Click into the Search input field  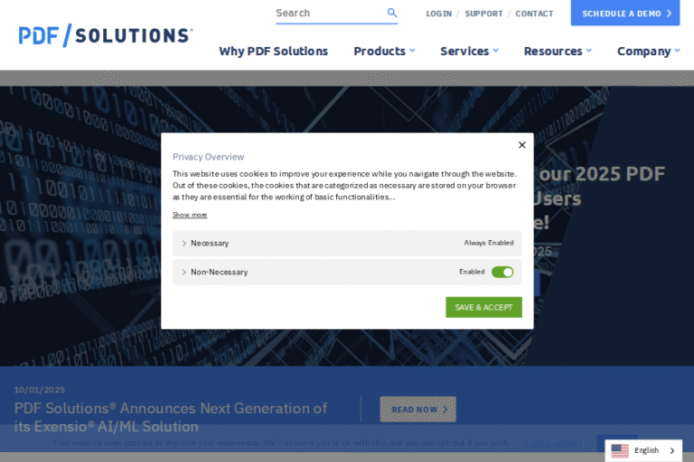click(x=328, y=13)
